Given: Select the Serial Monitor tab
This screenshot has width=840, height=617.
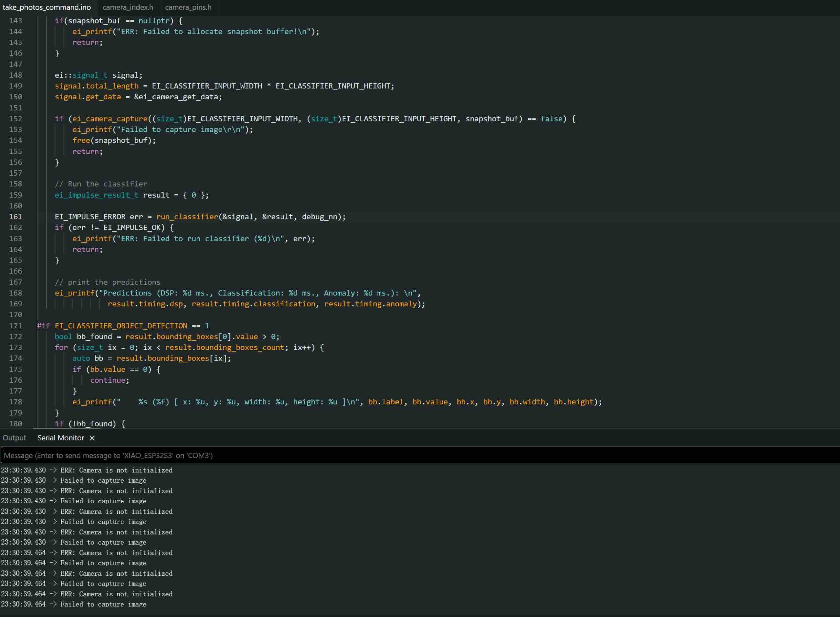Looking at the screenshot, I should coord(61,438).
